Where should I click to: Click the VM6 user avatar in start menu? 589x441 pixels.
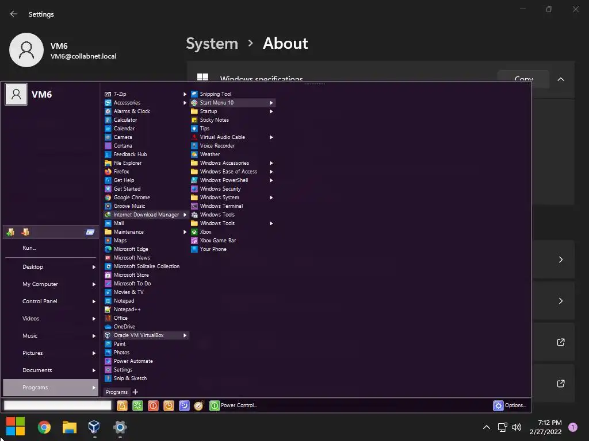(16, 94)
